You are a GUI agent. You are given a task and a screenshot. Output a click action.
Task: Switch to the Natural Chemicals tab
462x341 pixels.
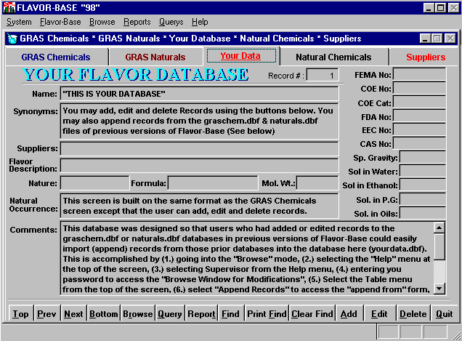[333, 57]
